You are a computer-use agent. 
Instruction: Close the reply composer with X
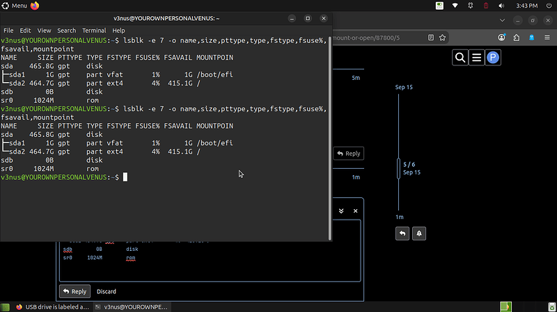click(x=355, y=211)
